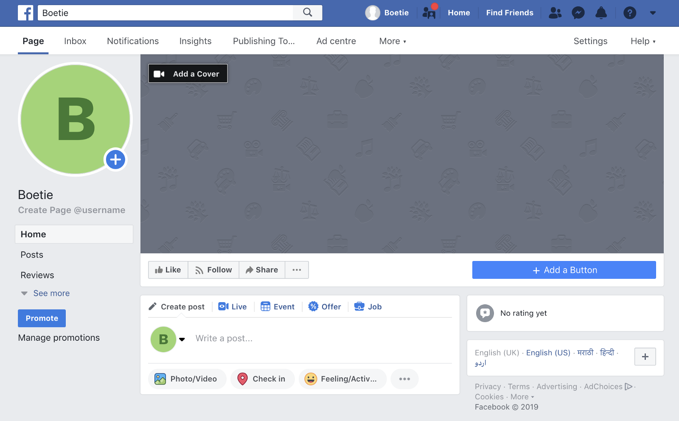Add Photo/Video to the post
Screen dimensions: 679x421
coord(187,379)
